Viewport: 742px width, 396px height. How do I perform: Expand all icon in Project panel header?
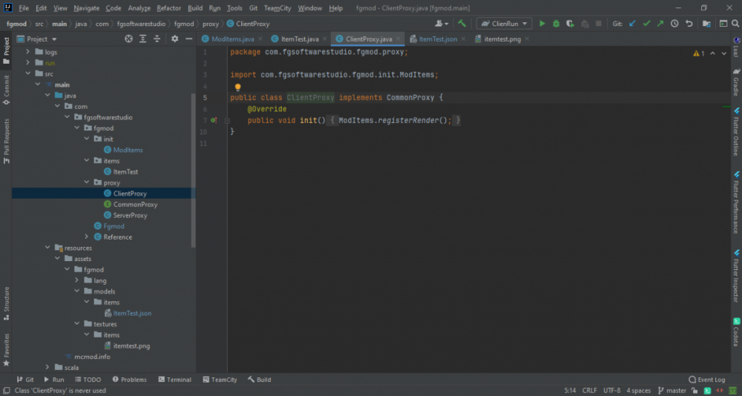click(x=142, y=39)
